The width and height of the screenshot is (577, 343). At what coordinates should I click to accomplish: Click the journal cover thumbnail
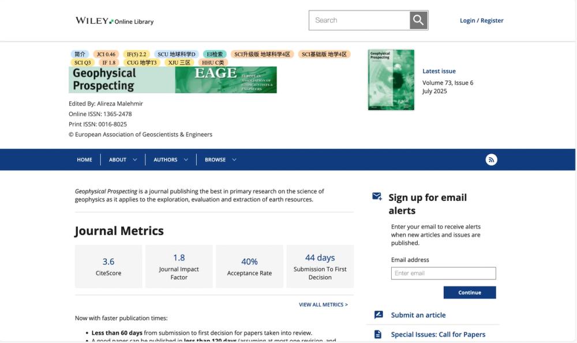tap(391, 80)
